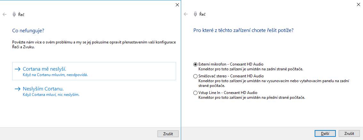Click the Další button
The width and height of the screenshot is (363, 140).
(325, 134)
